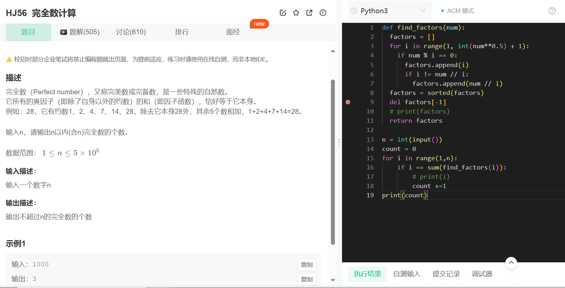Image resolution: width=565 pixels, height=288 pixels.
Task: Select the 自测输入 tab
Action: point(407,274)
